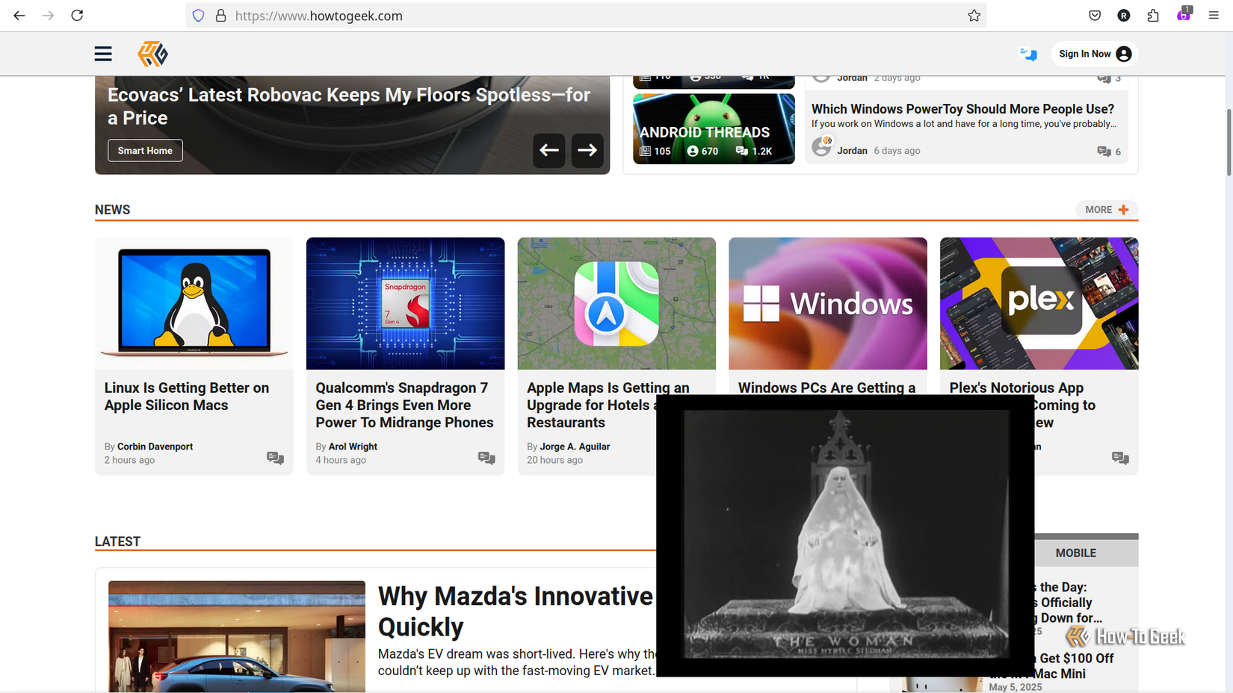The width and height of the screenshot is (1233, 693).
Task: Toggle tracking protection via the shield icon
Action: pyautogui.click(x=197, y=15)
